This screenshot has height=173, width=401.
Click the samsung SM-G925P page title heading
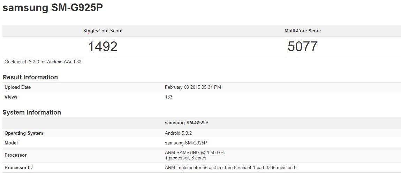click(x=53, y=8)
